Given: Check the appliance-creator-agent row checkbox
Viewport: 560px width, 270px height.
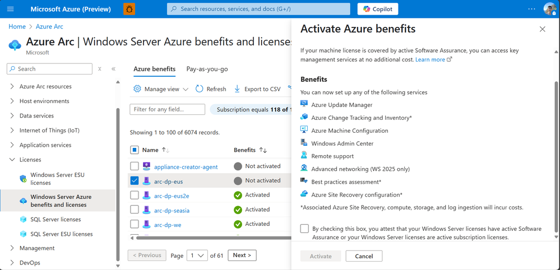Looking at the screenshot, I should [x=135, y=166].
